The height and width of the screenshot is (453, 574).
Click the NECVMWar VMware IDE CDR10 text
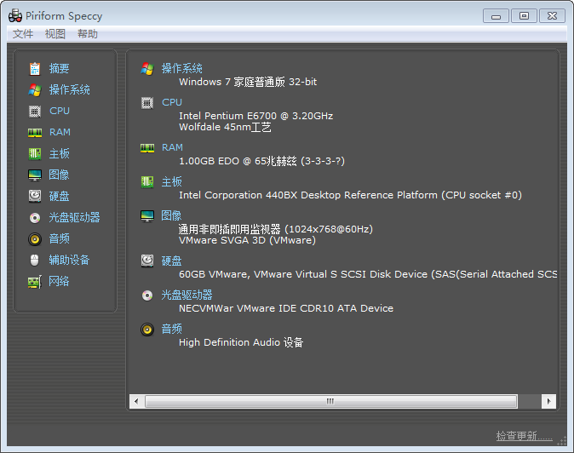pyautogui.click(x=286, y=308)
